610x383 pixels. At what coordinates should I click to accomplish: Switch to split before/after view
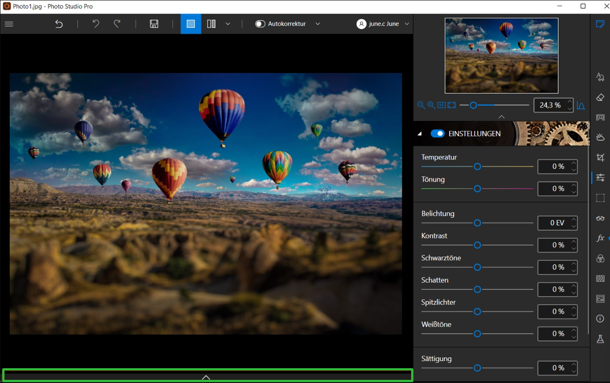click(x=211, y=24)
